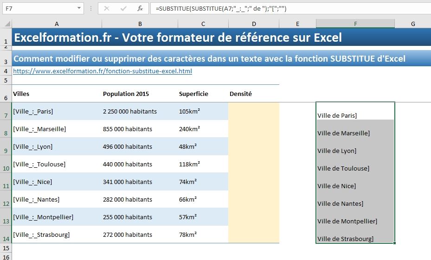The image size is (431, 260).
Task: Select the Ville de Toulouse] result cell
Action: tap(355, 165)
